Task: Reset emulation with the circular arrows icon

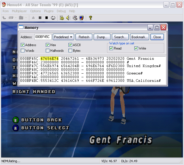Action: (x=53, y=18)
